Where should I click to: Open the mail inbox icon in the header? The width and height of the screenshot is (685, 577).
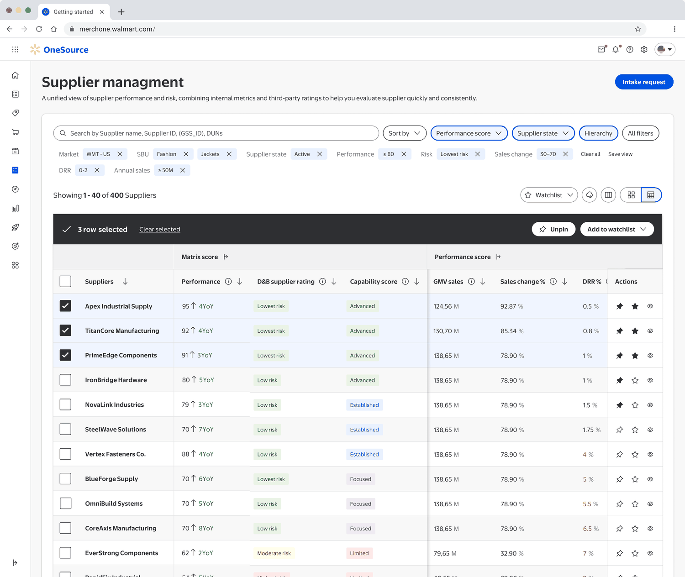[602, 49]
